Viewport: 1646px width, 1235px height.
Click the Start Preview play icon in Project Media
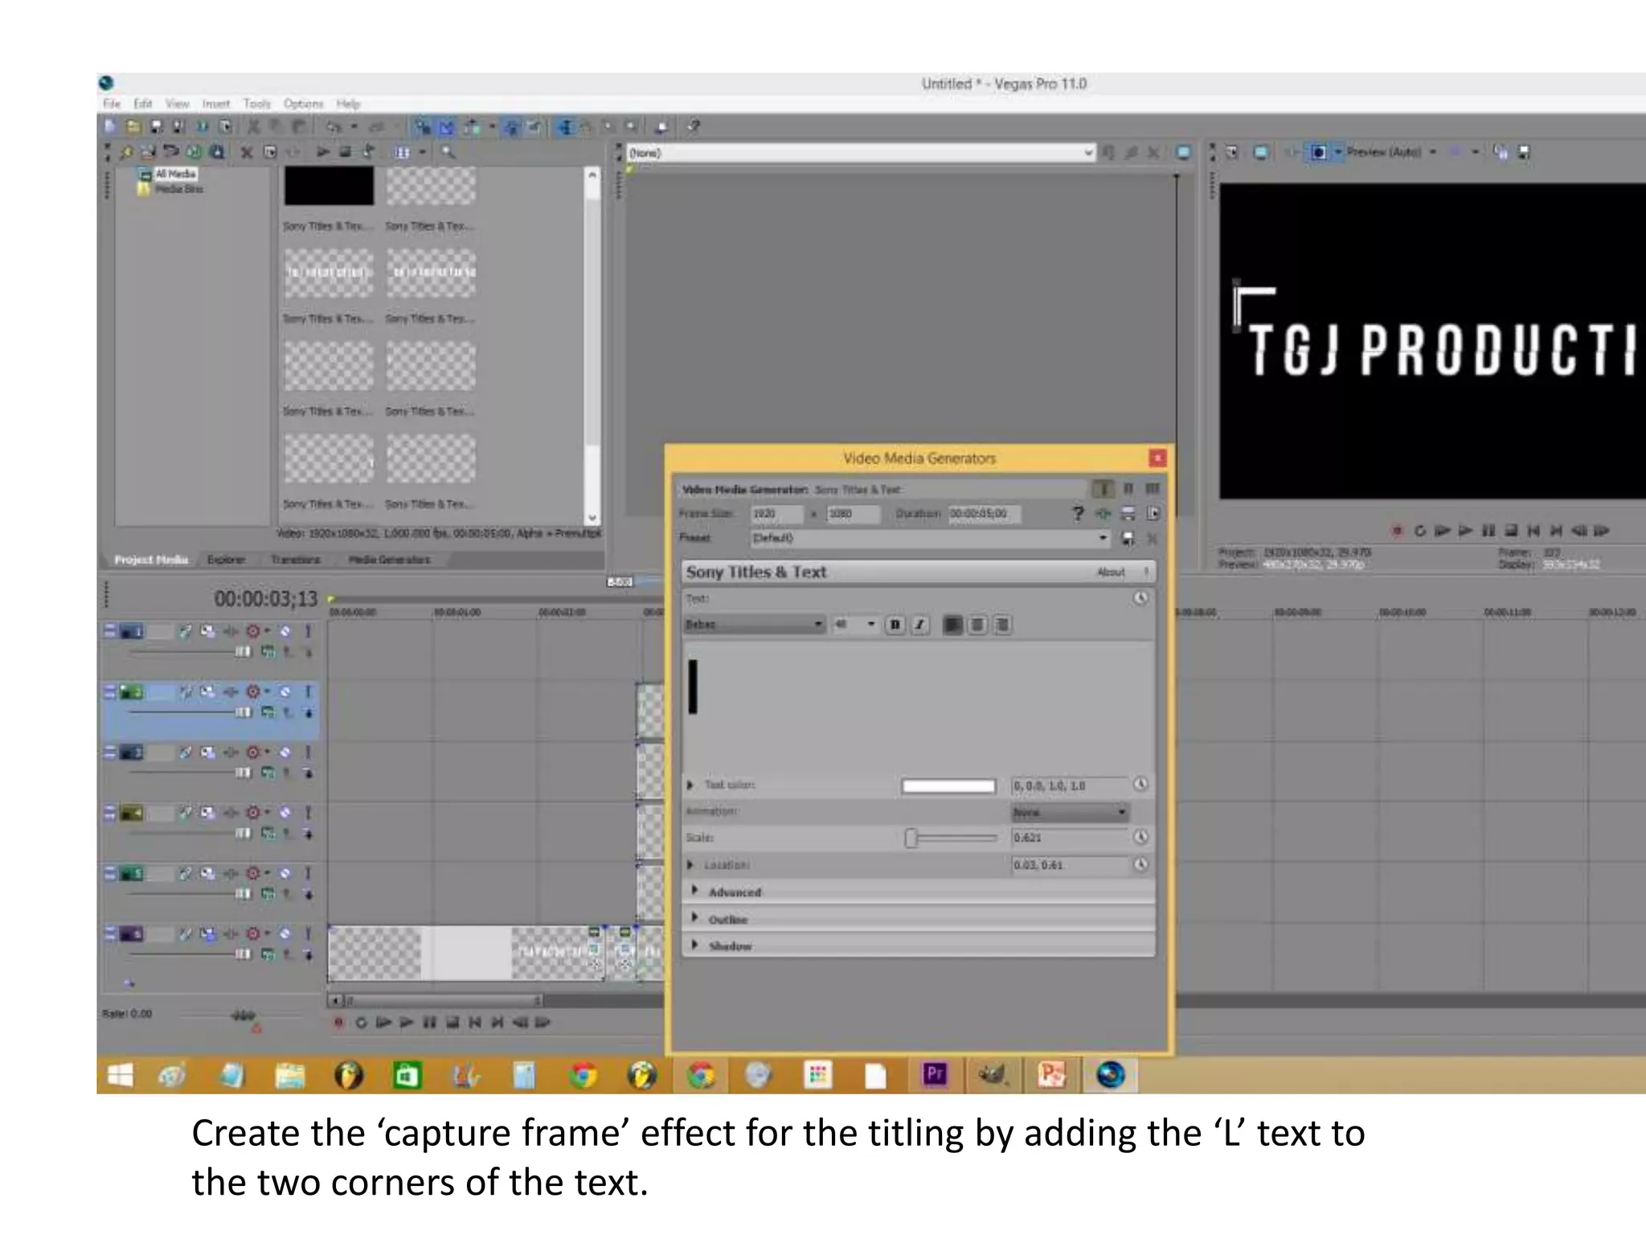click(322, 152)
